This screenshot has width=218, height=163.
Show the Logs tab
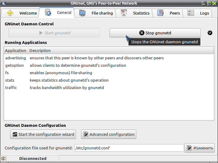(198, 13)
